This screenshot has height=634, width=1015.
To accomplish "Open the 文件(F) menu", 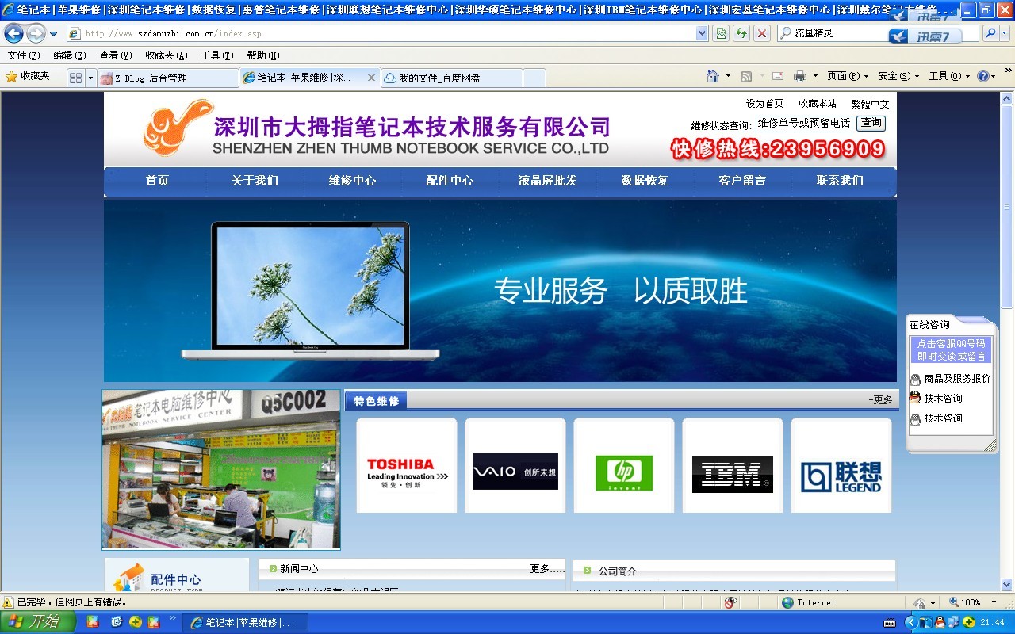I will 23,55.
